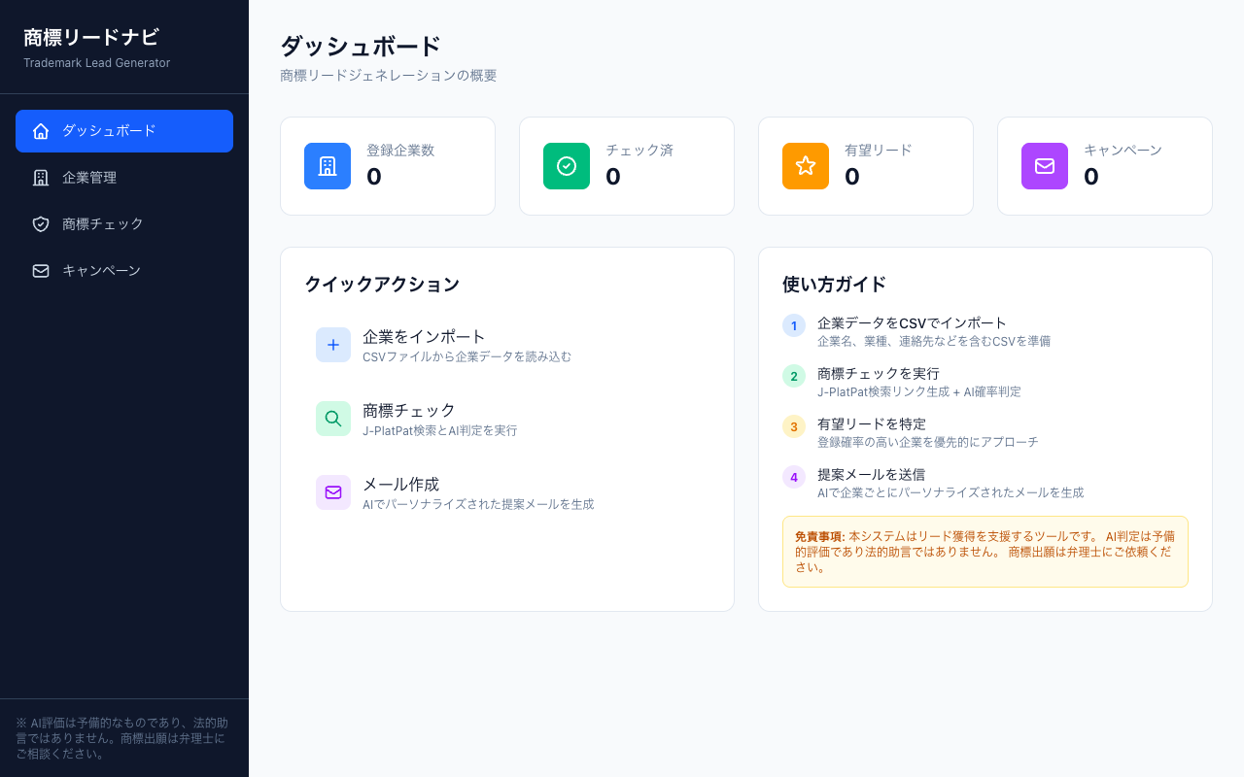Image resolution: width=1244 pixels, height=777 pixels.
Task: Click the building icon beside 企業管理 in sidebar
Action: pyautogui.click(x=41, y=177)
